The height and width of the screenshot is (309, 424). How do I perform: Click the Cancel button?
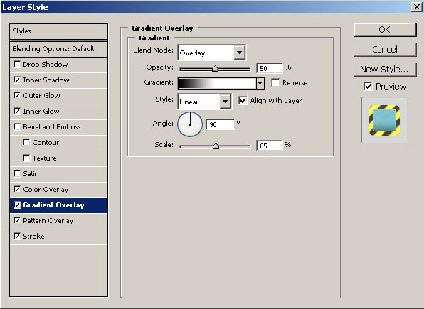(x=385, y=50)
